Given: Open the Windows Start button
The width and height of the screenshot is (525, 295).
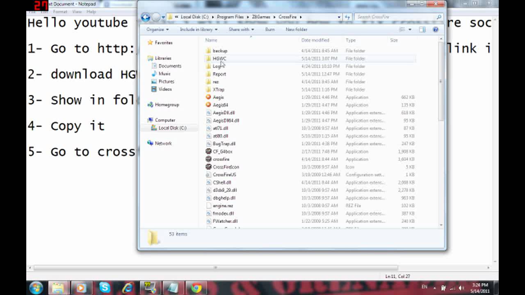Looking at the screenshot, I should pyautogui.click(x=36, y=288).
